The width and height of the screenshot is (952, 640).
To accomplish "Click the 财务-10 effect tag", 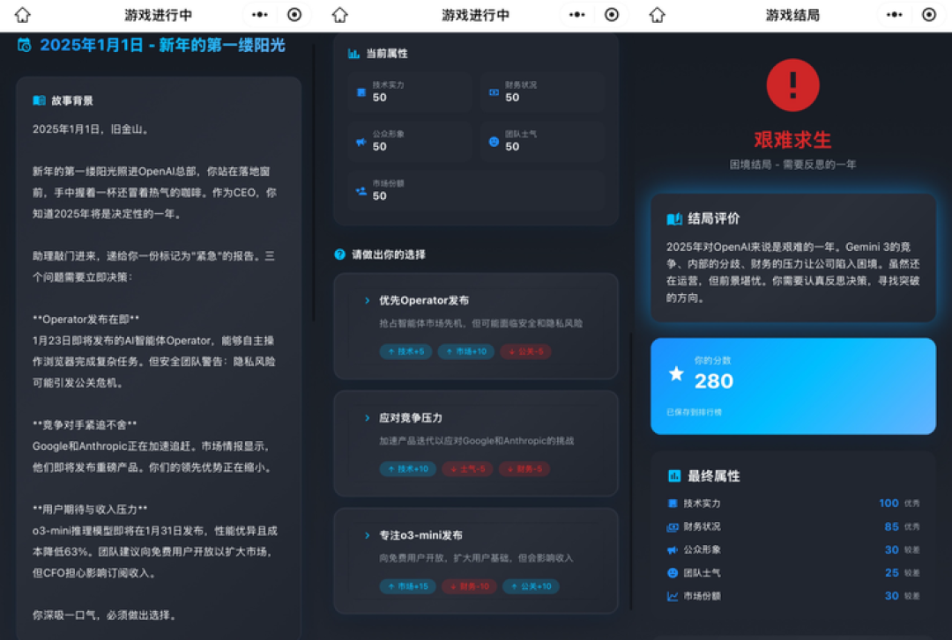I will pos(469,586).
